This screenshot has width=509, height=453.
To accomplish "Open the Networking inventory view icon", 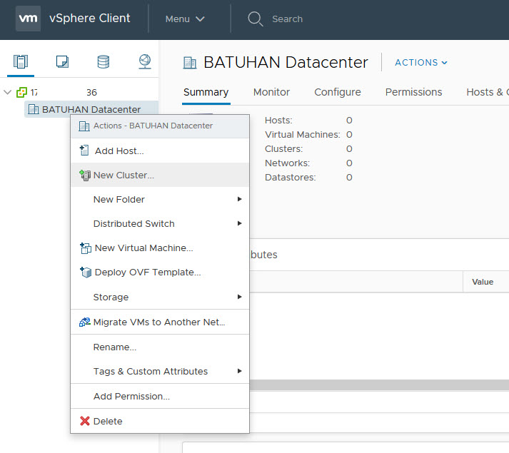I will coord(144,61).
